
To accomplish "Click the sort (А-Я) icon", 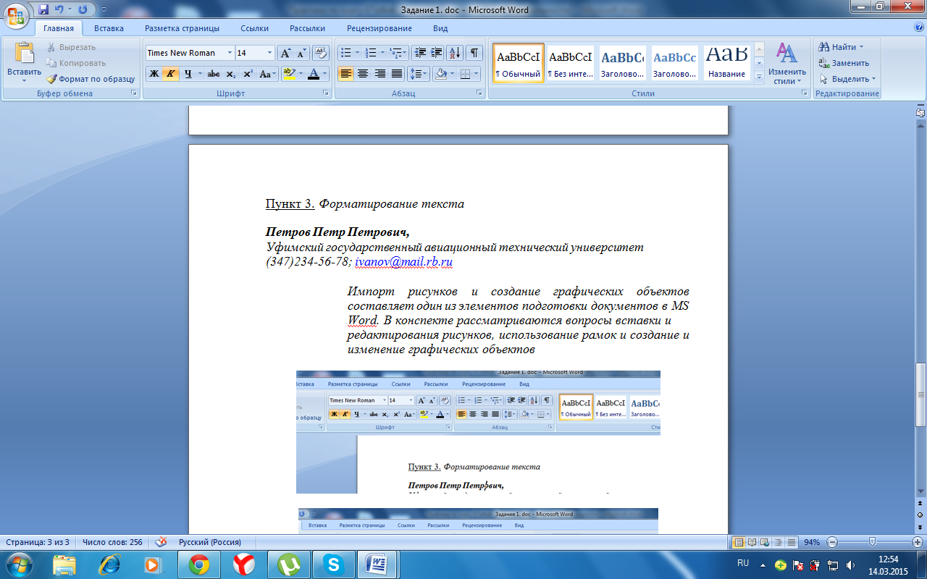I will pos(455,53).
